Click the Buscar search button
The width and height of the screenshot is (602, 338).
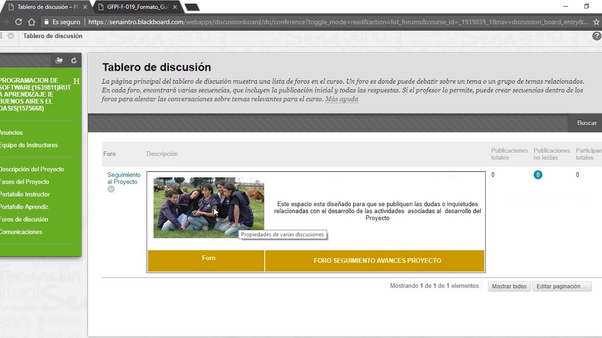tap(587, 123)
